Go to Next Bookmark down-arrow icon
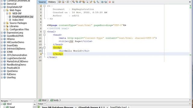The width and height of the screenshot is (193, 108). (94, 2)
